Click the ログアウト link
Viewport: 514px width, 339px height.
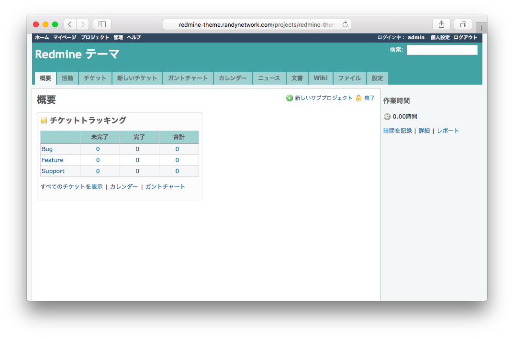[466, 37]
